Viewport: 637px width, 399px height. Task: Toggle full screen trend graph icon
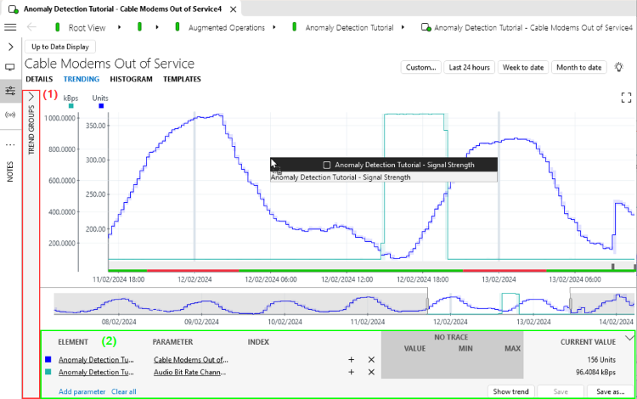pyautogui.click(x=627, y=98)
